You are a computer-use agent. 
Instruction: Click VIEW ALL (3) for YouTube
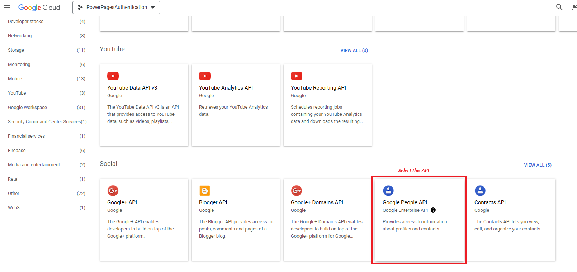[354, 51]
